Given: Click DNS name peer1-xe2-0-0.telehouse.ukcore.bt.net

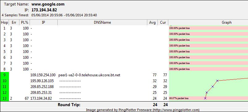Looking at the screenshot, I should pos(89,75).
